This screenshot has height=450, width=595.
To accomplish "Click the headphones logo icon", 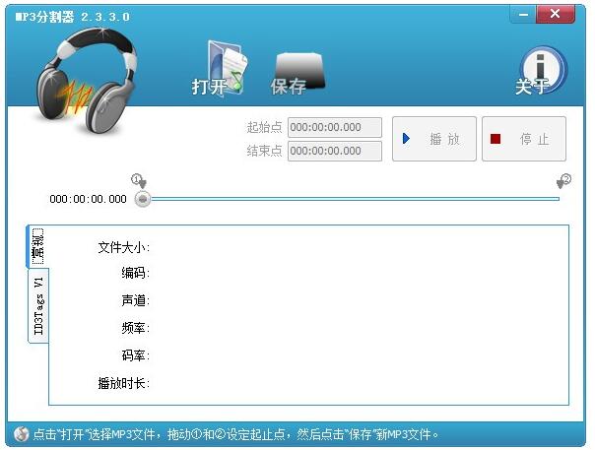I will tap(86, 80).
